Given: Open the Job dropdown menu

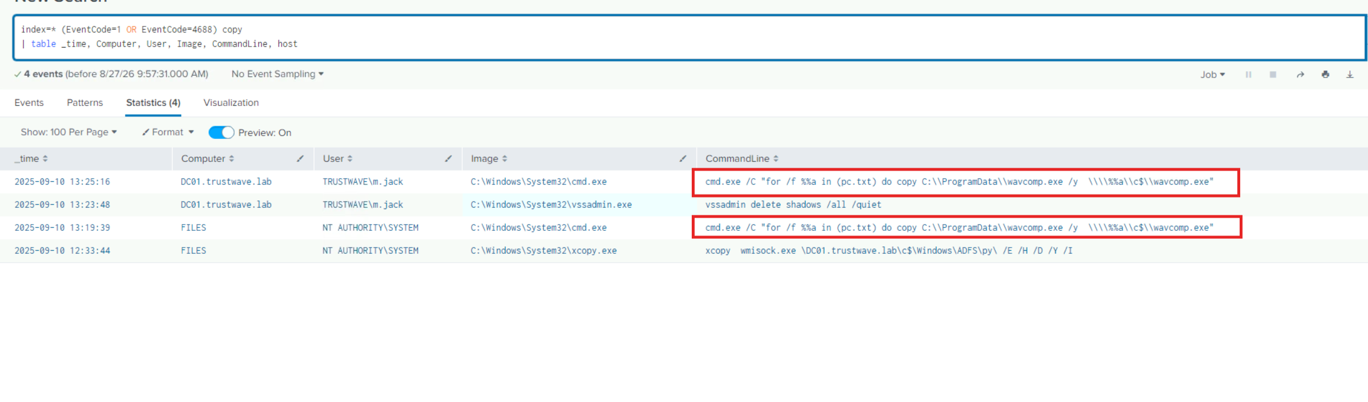Looking at the screenshot, I should click(x=1213, y=75).
